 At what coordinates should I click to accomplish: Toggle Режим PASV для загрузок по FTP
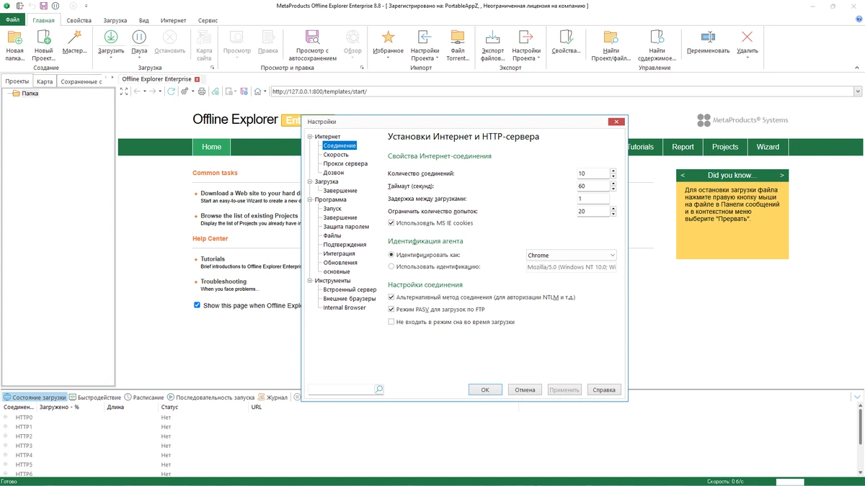(391, 310)
